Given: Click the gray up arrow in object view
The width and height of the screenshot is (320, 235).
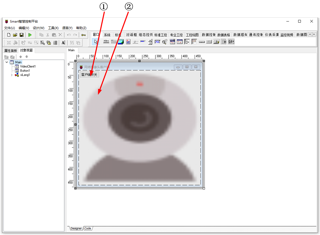Looking at the screenshot, I should pyautogui.click(x=21, y=57).
